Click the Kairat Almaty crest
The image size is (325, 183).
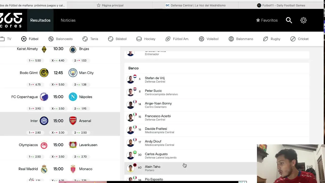pos(44,49)
